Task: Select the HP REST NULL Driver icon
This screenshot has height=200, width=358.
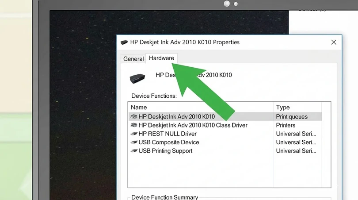Action: click(x=134, y=134)
